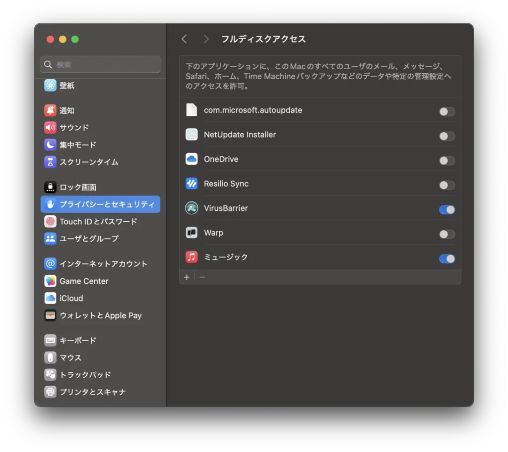
Task: Open the Touch ID fingerprint icon
Action: point(50,221)
